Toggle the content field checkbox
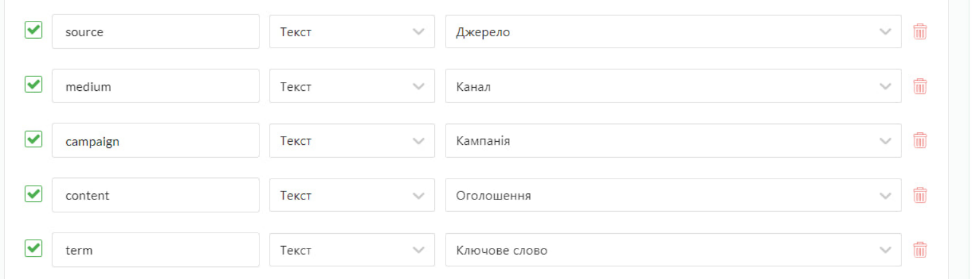This screenshot has height=279, width=974. [x=33, y=193]
